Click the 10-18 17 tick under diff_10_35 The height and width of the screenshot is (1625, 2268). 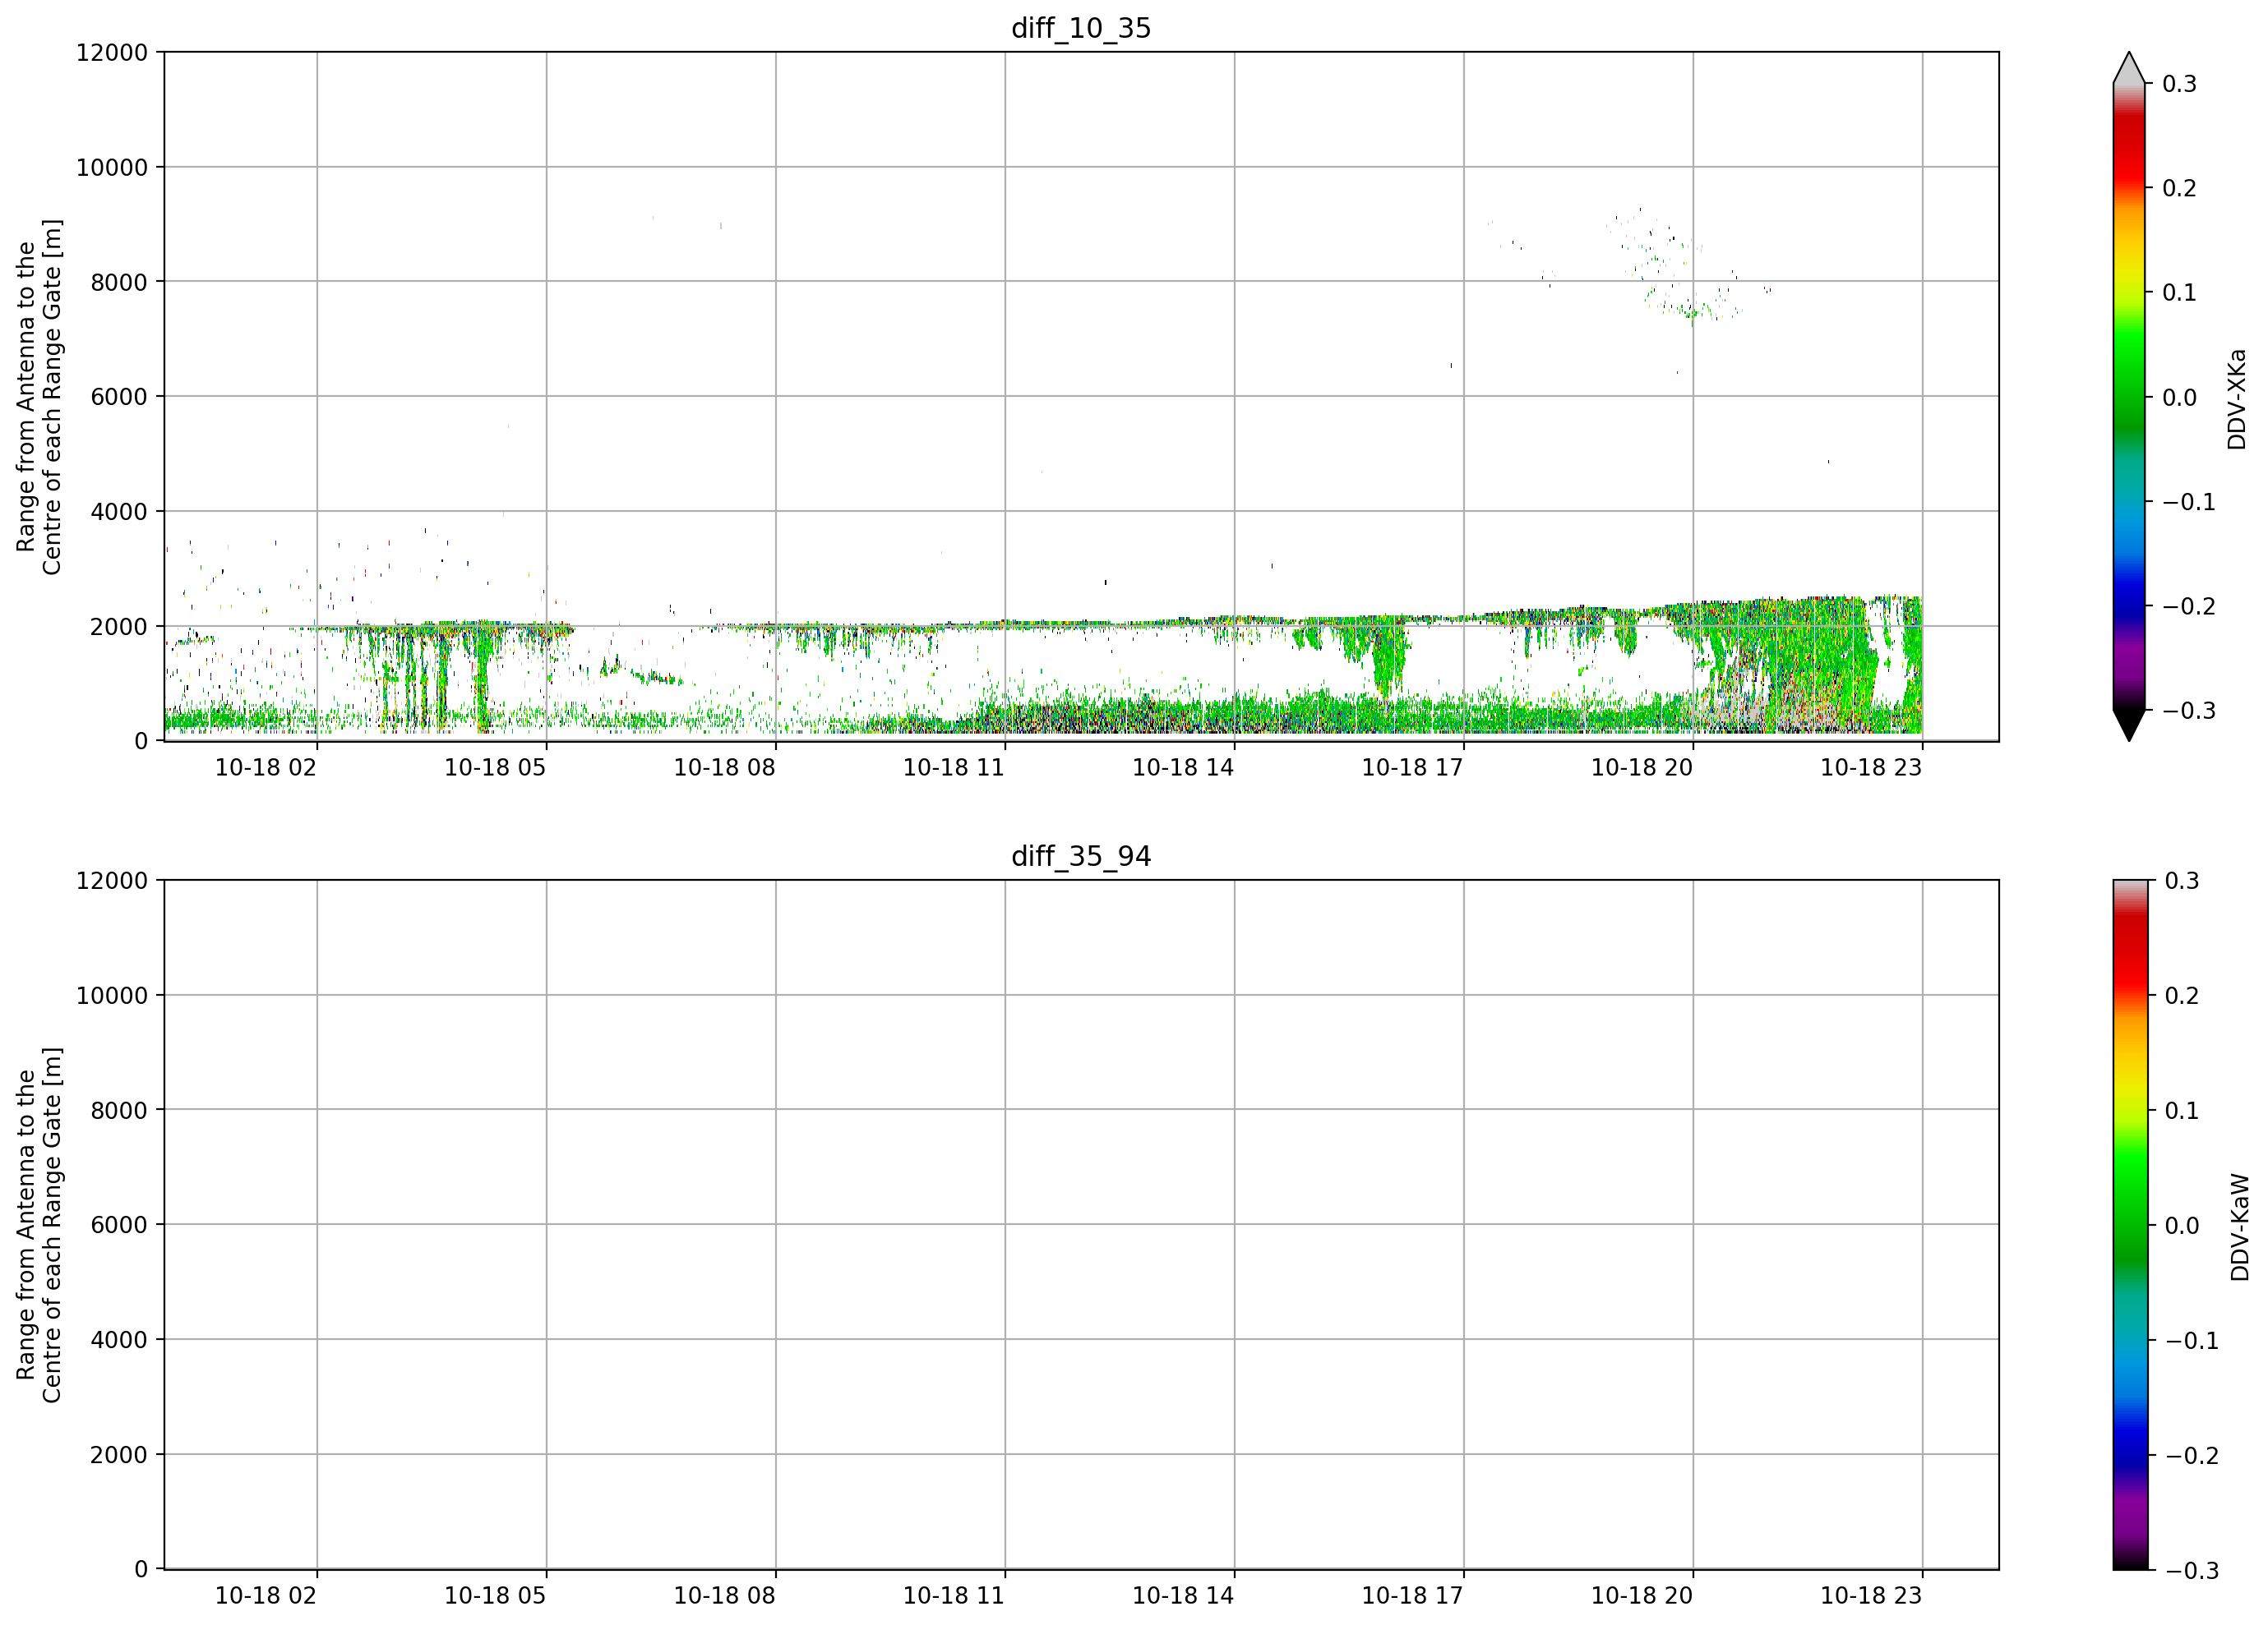[1412, 767]
